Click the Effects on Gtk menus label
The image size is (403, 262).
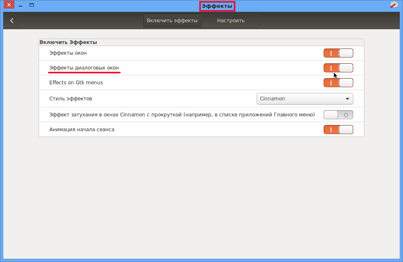(76, 83)
